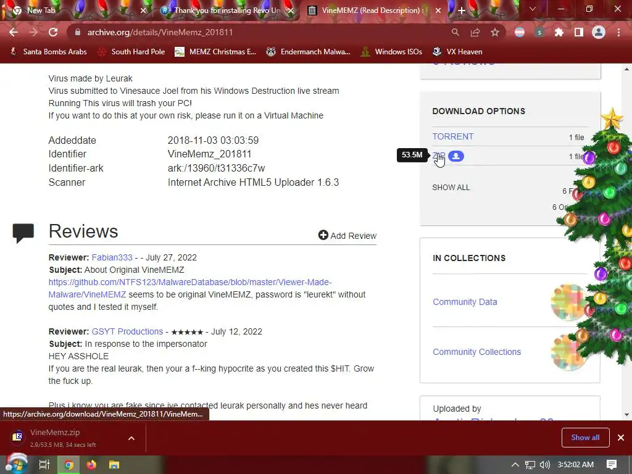This screenshot has width=632, height=474.
Task: Close the New Tab tab
Action: [143, 10]
